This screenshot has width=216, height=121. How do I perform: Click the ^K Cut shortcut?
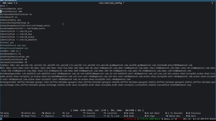(x=66, y=113)
